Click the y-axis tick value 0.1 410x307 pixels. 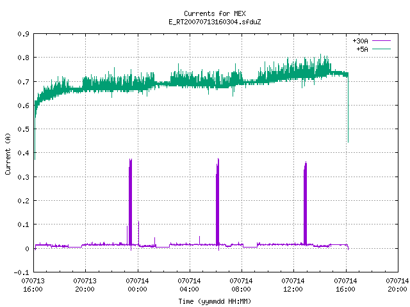click(x=23, y=224)
